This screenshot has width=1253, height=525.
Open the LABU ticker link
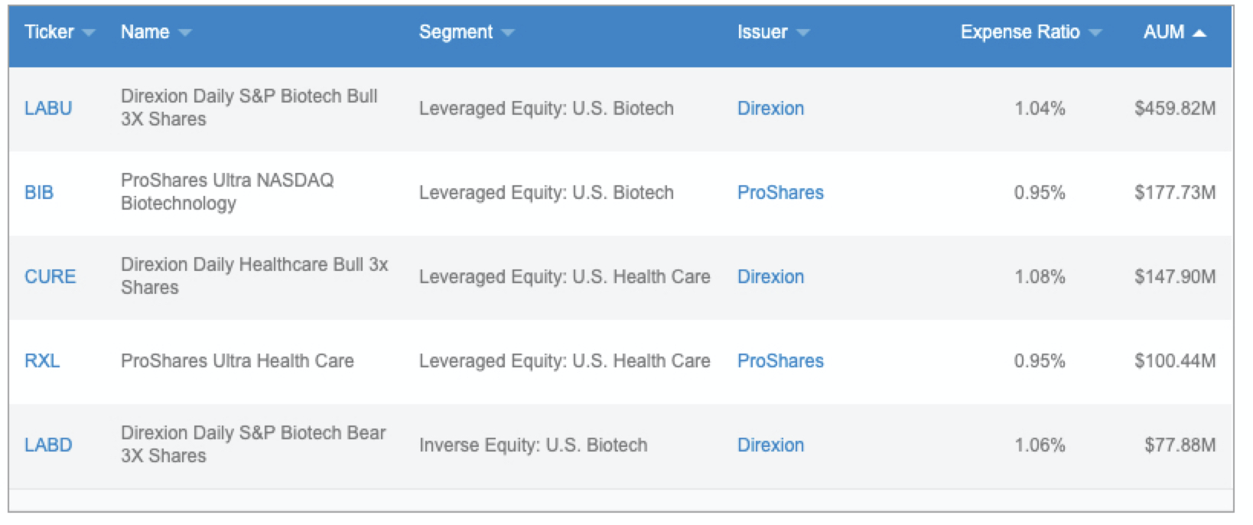coord(48,109)
